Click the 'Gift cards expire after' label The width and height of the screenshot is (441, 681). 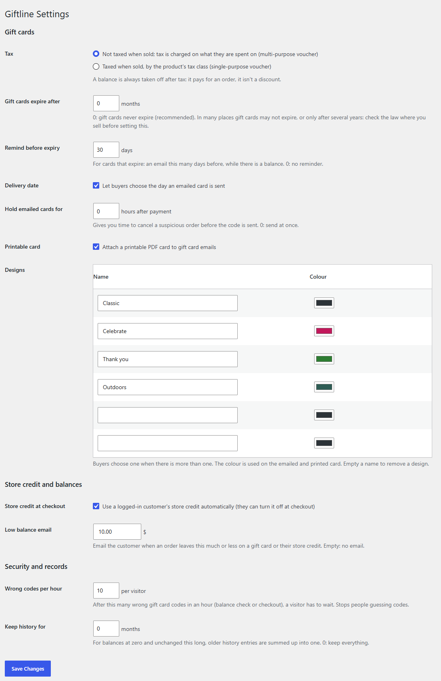click(x=32, y=101)
